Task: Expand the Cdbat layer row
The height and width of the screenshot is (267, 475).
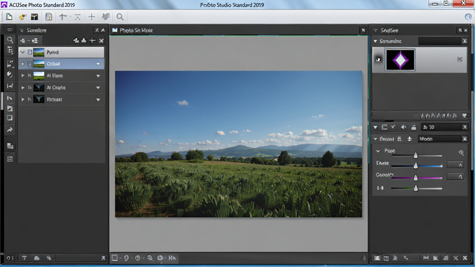Action: 23,64
